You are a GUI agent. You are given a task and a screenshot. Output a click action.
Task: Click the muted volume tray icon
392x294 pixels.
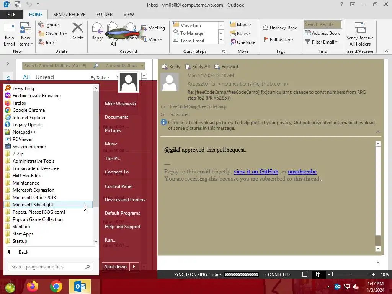point(356,286)
